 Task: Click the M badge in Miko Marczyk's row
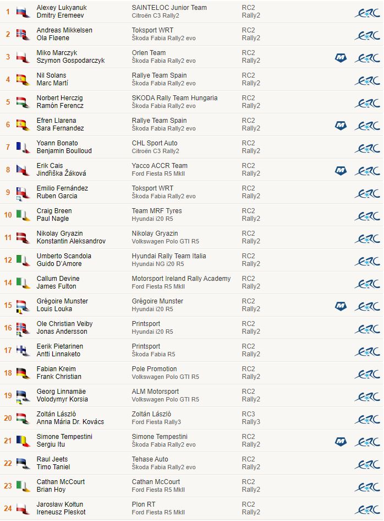341,57
